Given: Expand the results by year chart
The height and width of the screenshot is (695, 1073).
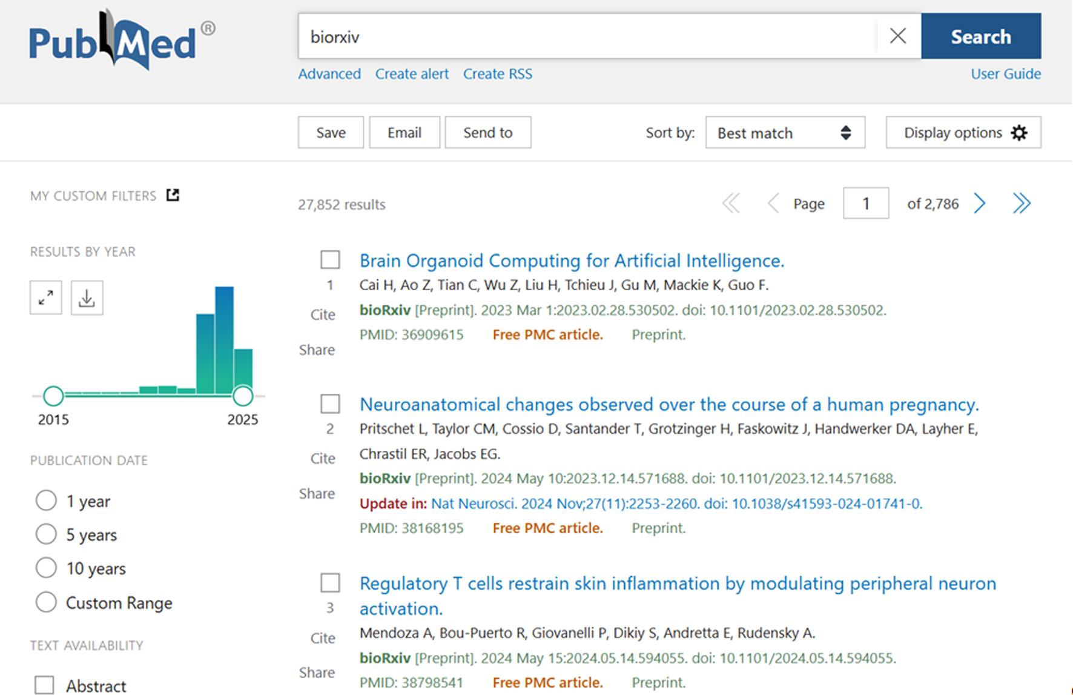Looking at the screenshot, I should (46, 298).
